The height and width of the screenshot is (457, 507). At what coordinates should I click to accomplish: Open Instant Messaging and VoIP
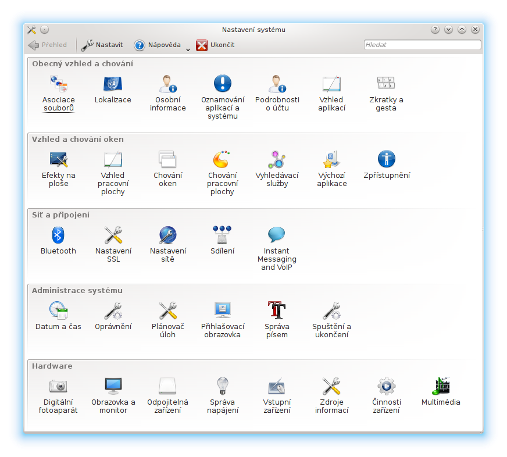click(x=277, y=248)
